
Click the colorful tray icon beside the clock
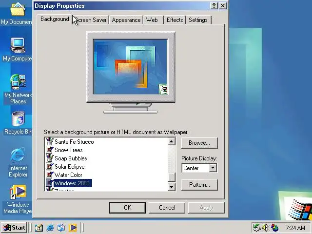point(274,228)
